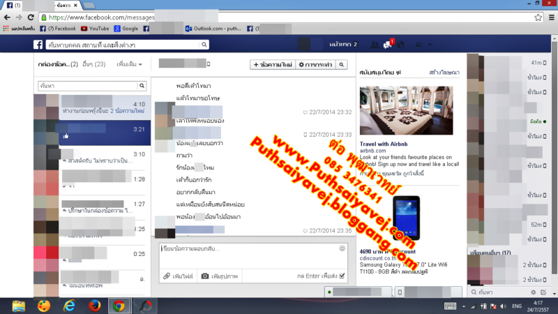Click the browser back arrow
Viewport: 558px width, 314px height.
tap(7, 17)
